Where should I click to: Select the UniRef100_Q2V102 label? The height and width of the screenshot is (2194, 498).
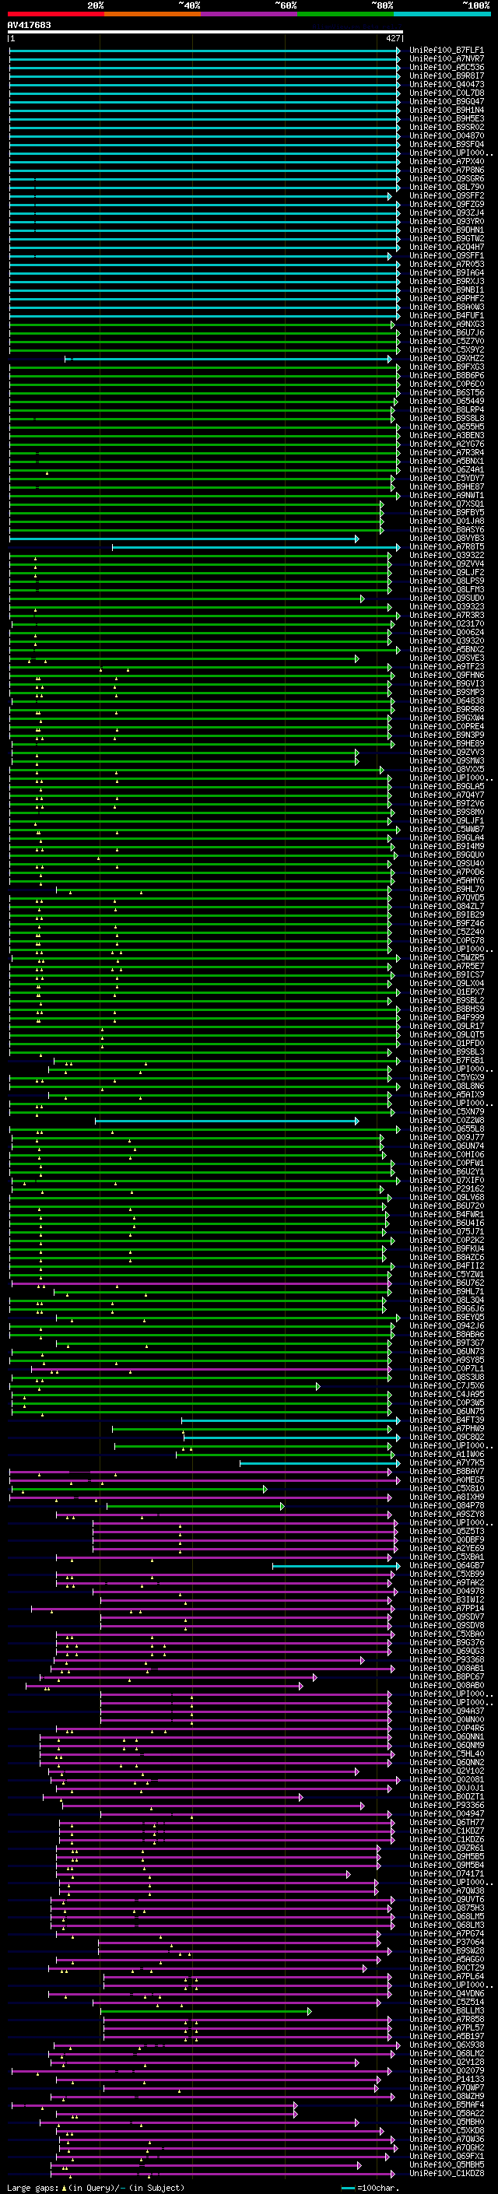pos(446,1771)
